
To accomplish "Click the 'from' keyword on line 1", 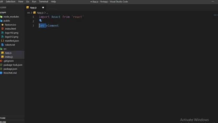I will 66,17.
